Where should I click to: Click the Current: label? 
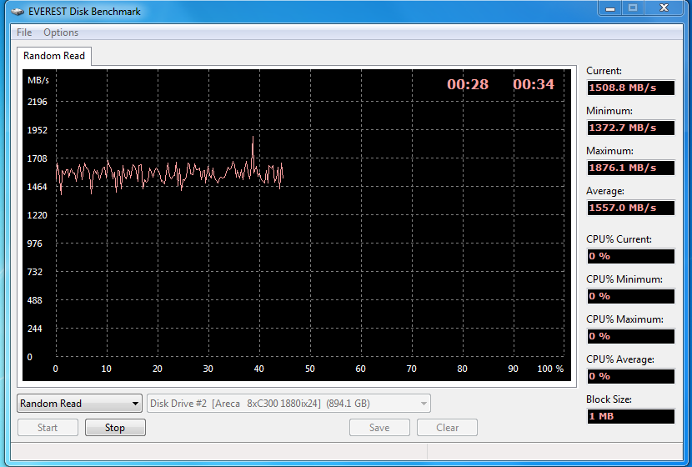pos(604,71)
